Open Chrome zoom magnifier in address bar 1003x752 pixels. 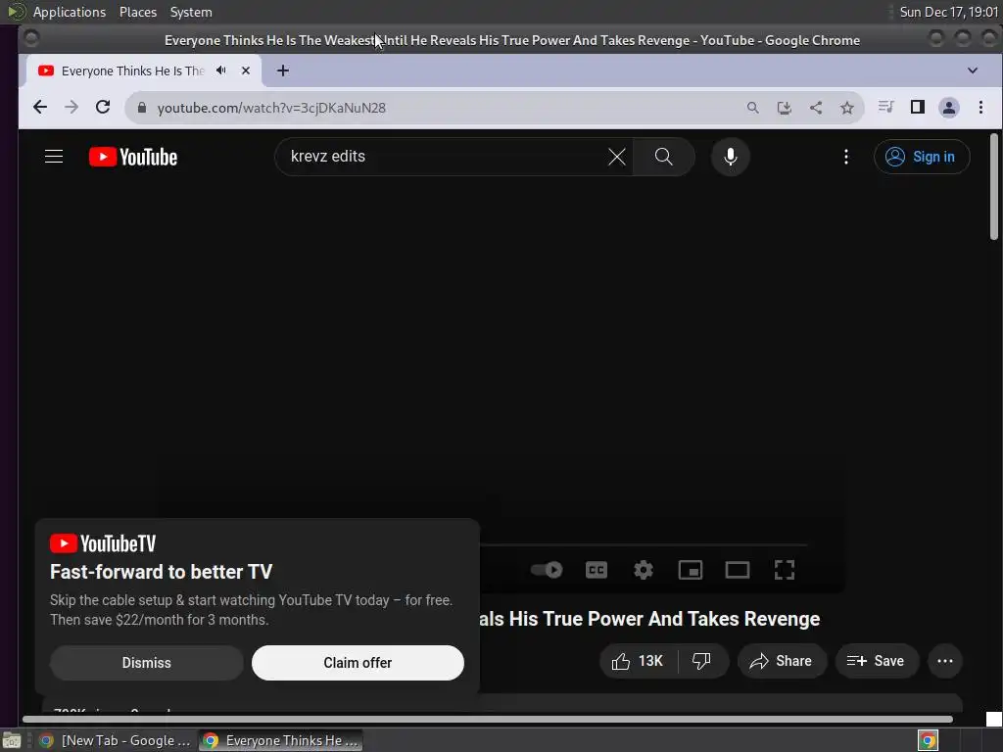(x=753, y=108)
